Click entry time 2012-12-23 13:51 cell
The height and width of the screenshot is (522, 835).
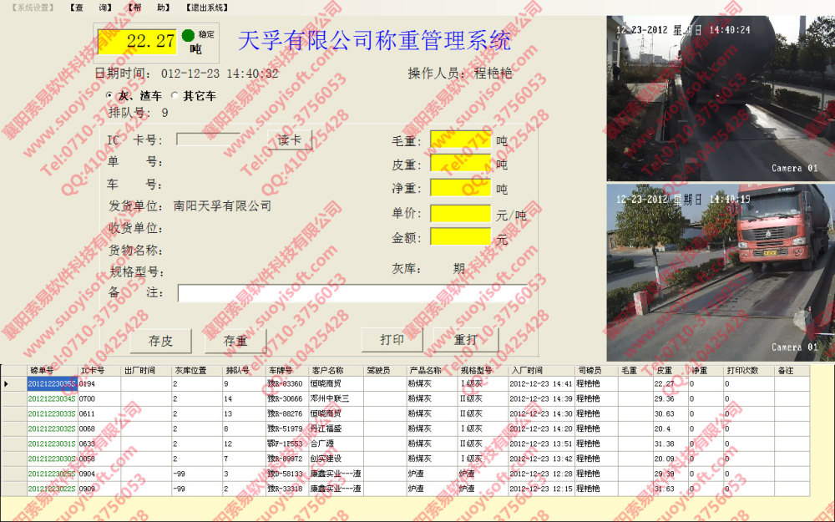click(542, 443)
